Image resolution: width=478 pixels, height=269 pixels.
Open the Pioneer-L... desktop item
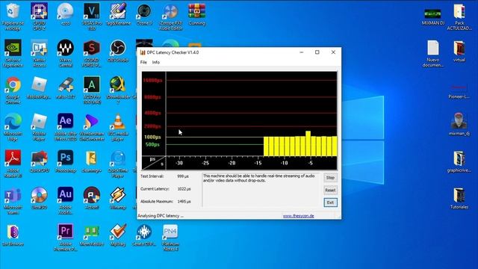click(x=459, y=91)
